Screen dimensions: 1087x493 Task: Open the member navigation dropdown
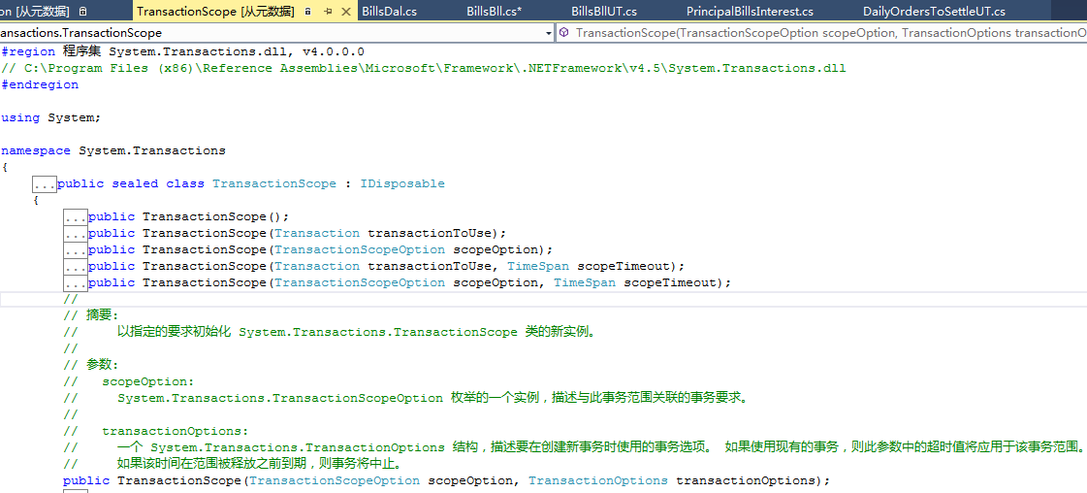[x=822, y=33]
